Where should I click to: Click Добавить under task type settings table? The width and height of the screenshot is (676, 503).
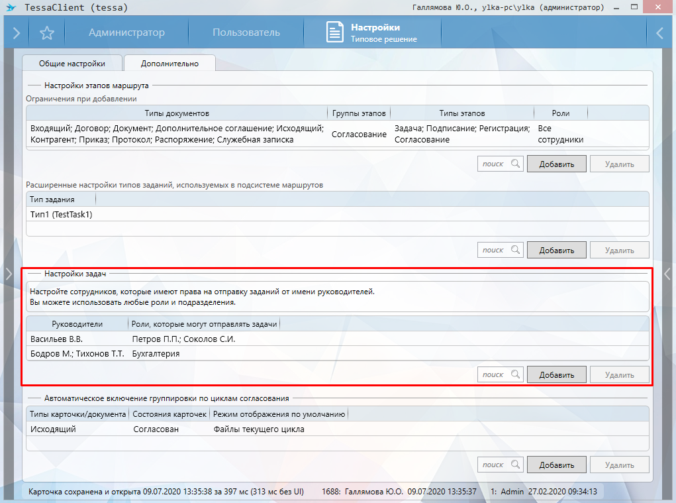(556, 250)
